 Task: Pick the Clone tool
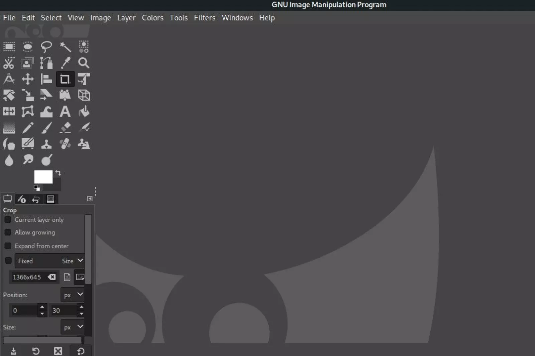click(46, 144)
